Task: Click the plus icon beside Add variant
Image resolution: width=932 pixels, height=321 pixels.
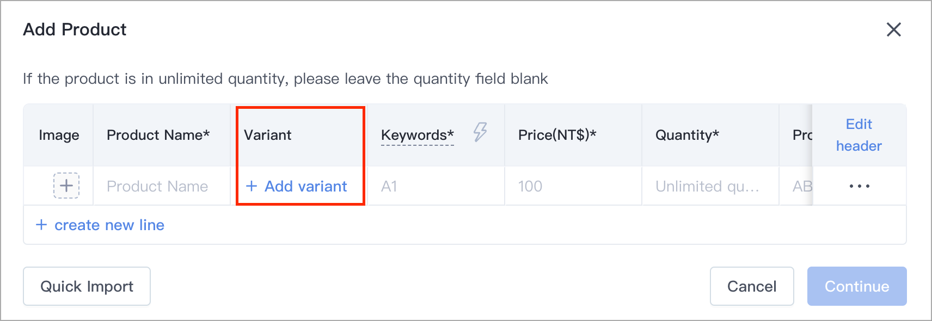Action: [252, 186]
